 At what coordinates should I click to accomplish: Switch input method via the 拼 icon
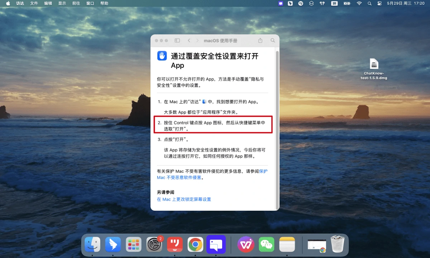[334, 3]
